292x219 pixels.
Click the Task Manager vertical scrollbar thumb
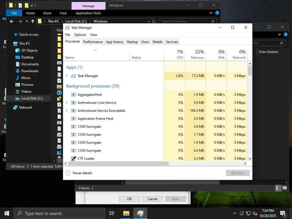(250, 71)
